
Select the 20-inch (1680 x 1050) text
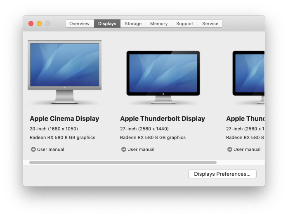coord(54,129)
